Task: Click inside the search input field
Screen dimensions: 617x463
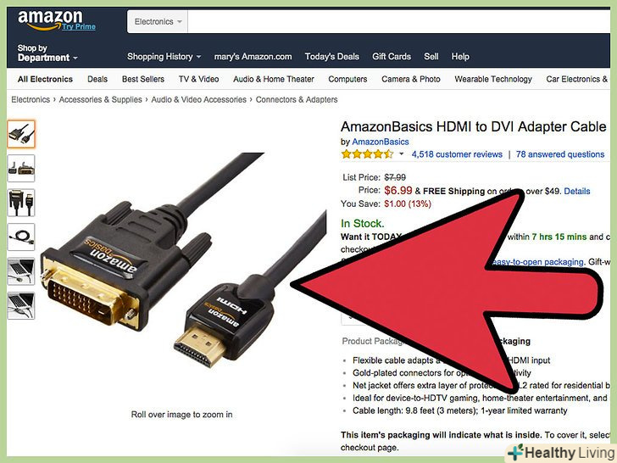Action: [398, 22]
